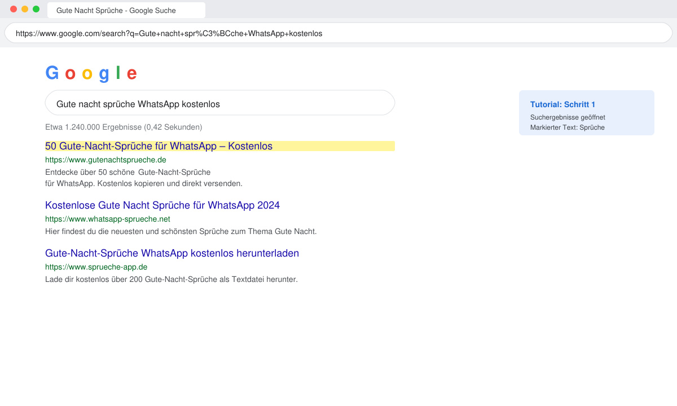Open 'Kostenlose Gute Nacht Sprüche für WhatsApp 2024' result

[162, 205]
